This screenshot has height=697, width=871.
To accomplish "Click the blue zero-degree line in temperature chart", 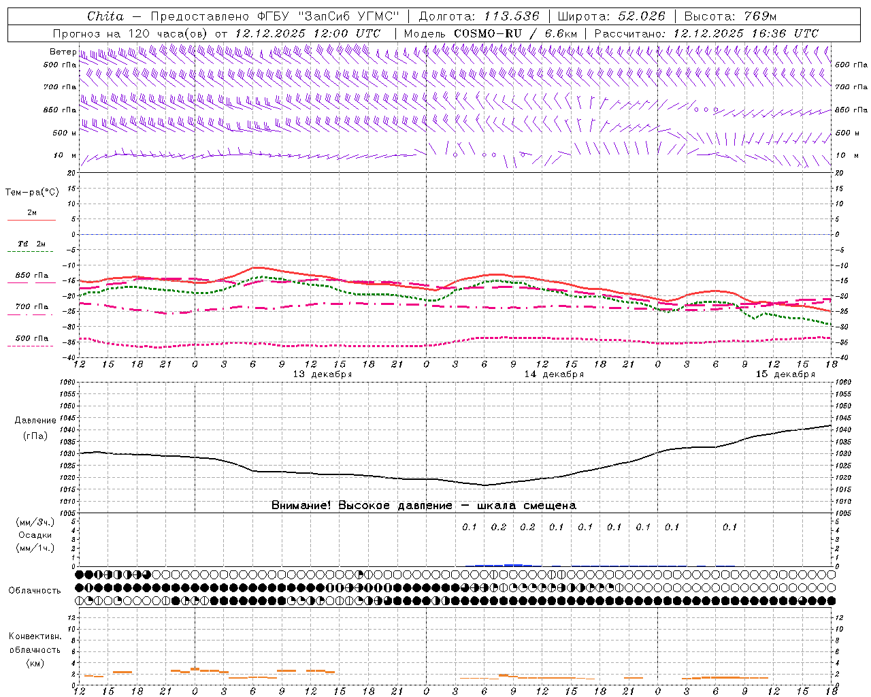I will tap(456, 234).
